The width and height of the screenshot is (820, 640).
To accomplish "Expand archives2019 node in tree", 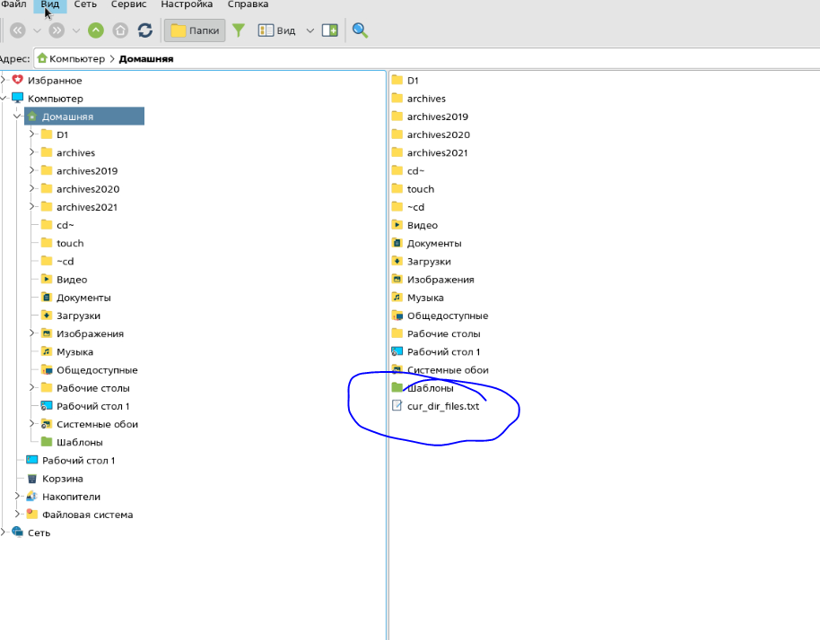I will [32, 170].
